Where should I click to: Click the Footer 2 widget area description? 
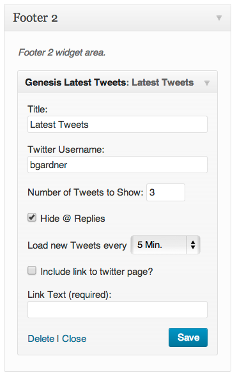pyautogui.click(x=62, y=52)
